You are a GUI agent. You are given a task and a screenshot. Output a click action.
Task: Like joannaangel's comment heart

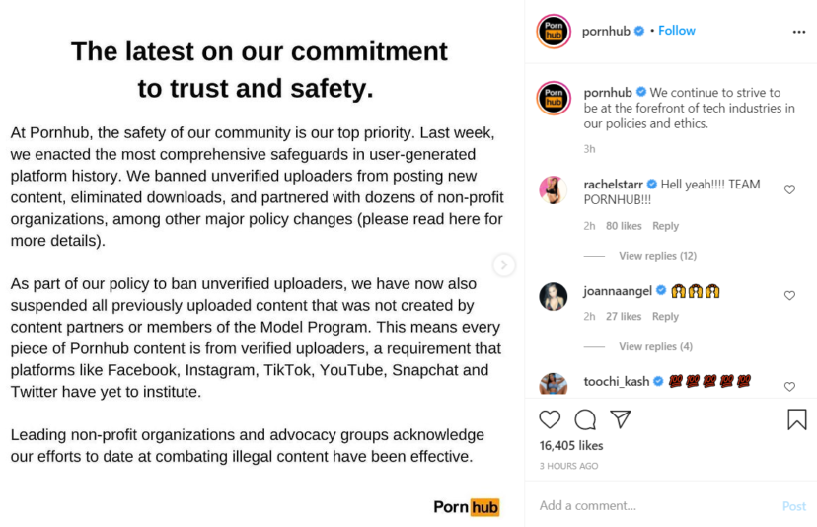coord(789,295)
